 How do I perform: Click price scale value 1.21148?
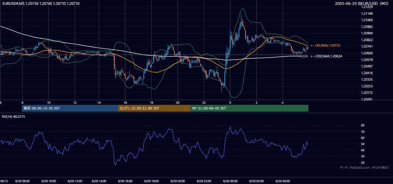pyautogui.click(x=367, y=13)
